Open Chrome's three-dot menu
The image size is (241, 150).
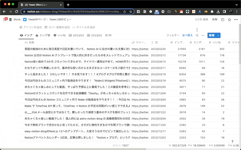tap(237, 12)
